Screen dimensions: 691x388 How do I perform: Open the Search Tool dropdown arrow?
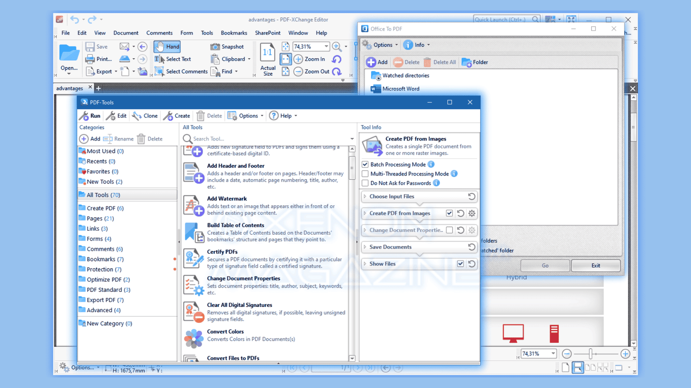tap(352, 139)
